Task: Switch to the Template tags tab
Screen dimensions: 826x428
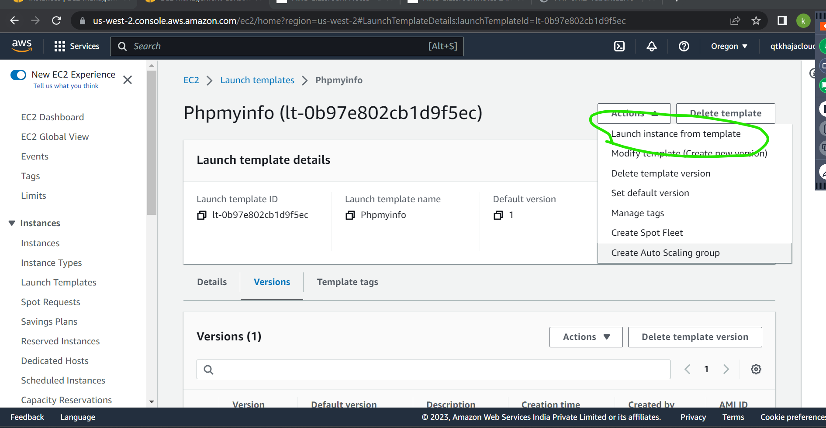Action: (x=347, y=282)
